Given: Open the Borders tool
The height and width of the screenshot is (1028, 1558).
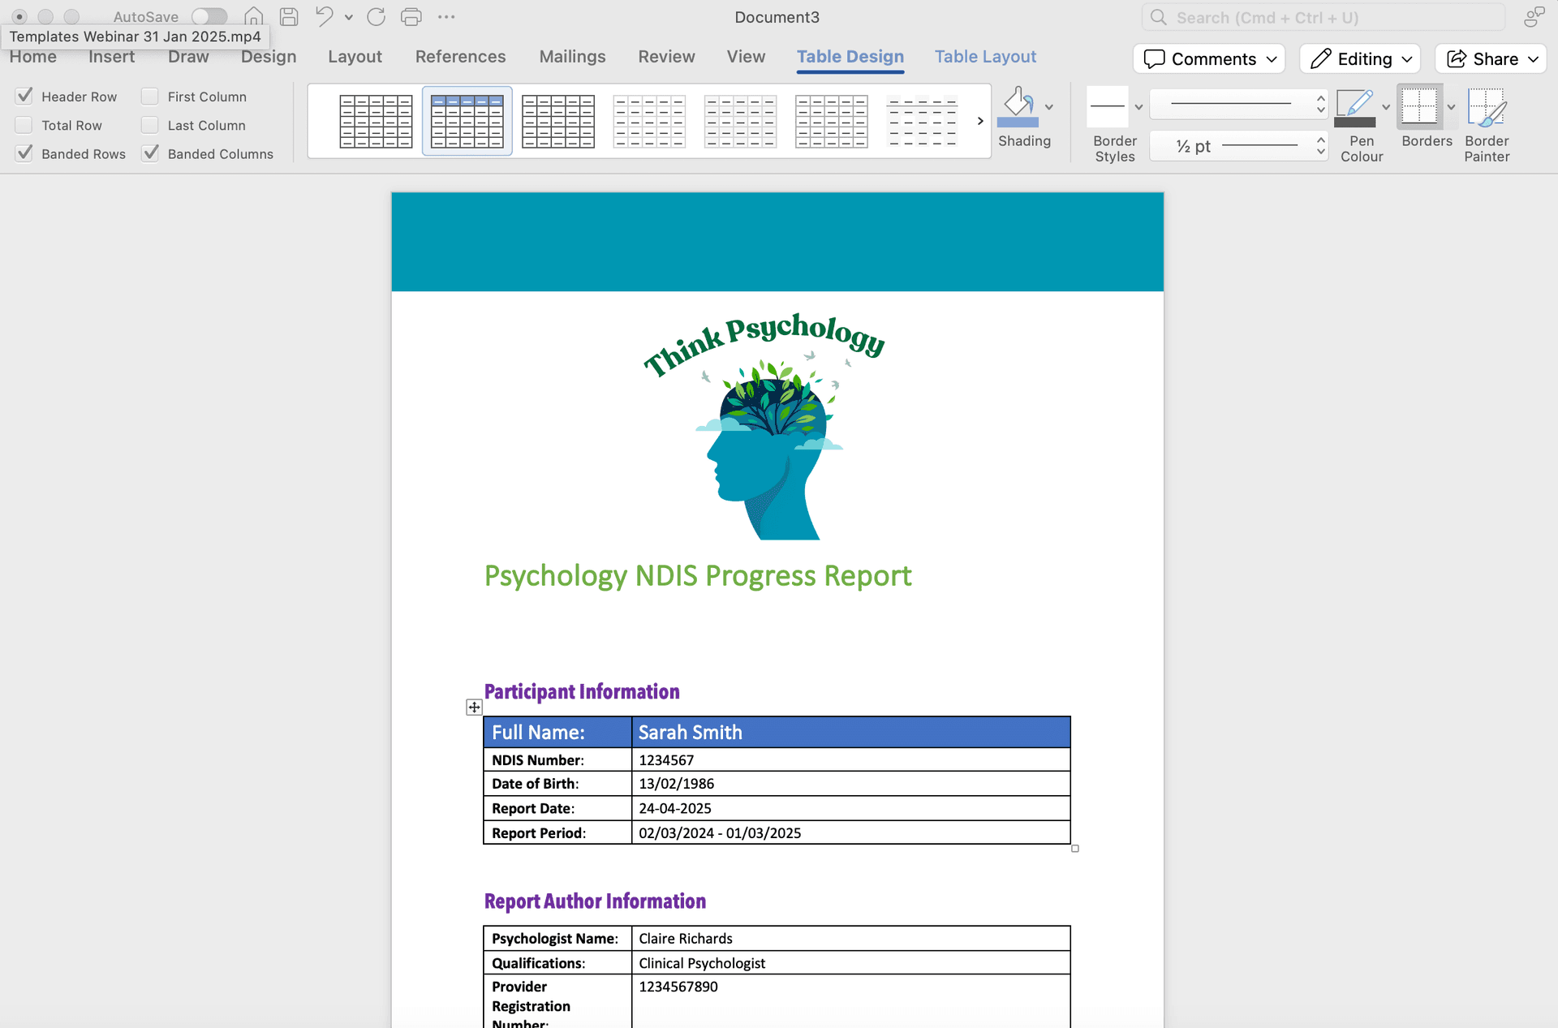Looking at the screenshot, I should click(1425, 106).
